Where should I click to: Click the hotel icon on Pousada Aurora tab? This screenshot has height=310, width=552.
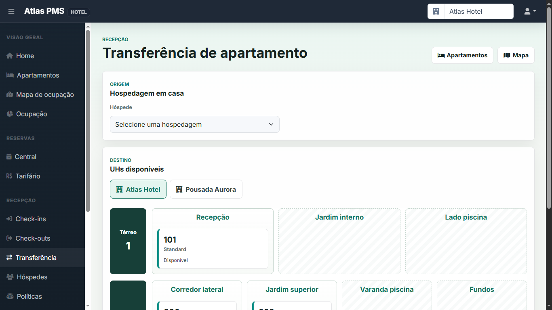(x=179, y=189)
